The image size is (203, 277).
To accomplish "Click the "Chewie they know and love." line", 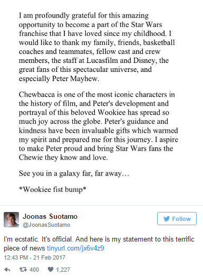I will coord(63,158).
